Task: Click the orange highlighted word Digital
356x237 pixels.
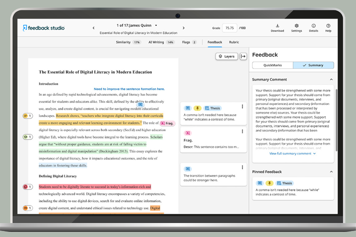Action: click(155, 208)
